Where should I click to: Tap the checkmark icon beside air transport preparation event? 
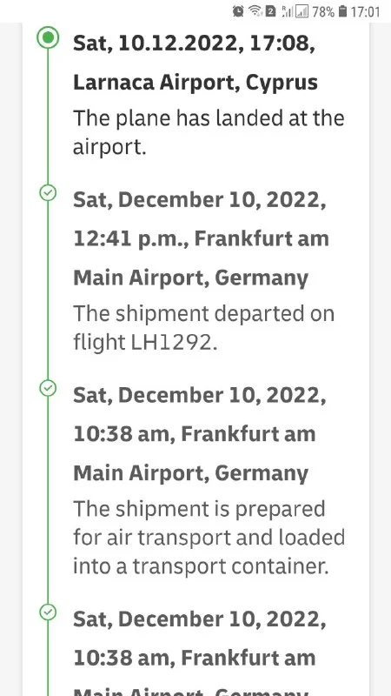pos(48,388)
